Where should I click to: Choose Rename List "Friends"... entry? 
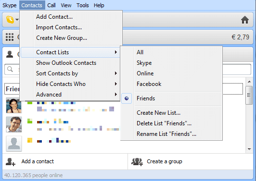tap(171, 134)
